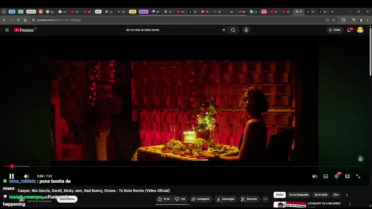Switch to the Gmail tab
Screen dimensions: 372x209
[x=242, y=12]
